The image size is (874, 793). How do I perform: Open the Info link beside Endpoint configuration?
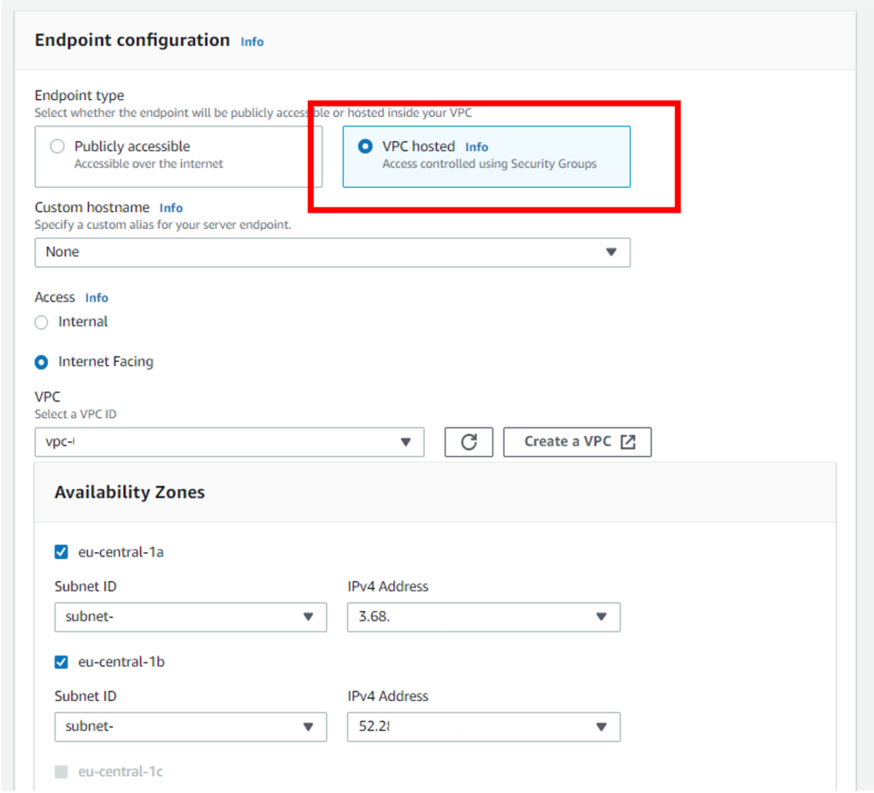point(252,41)
